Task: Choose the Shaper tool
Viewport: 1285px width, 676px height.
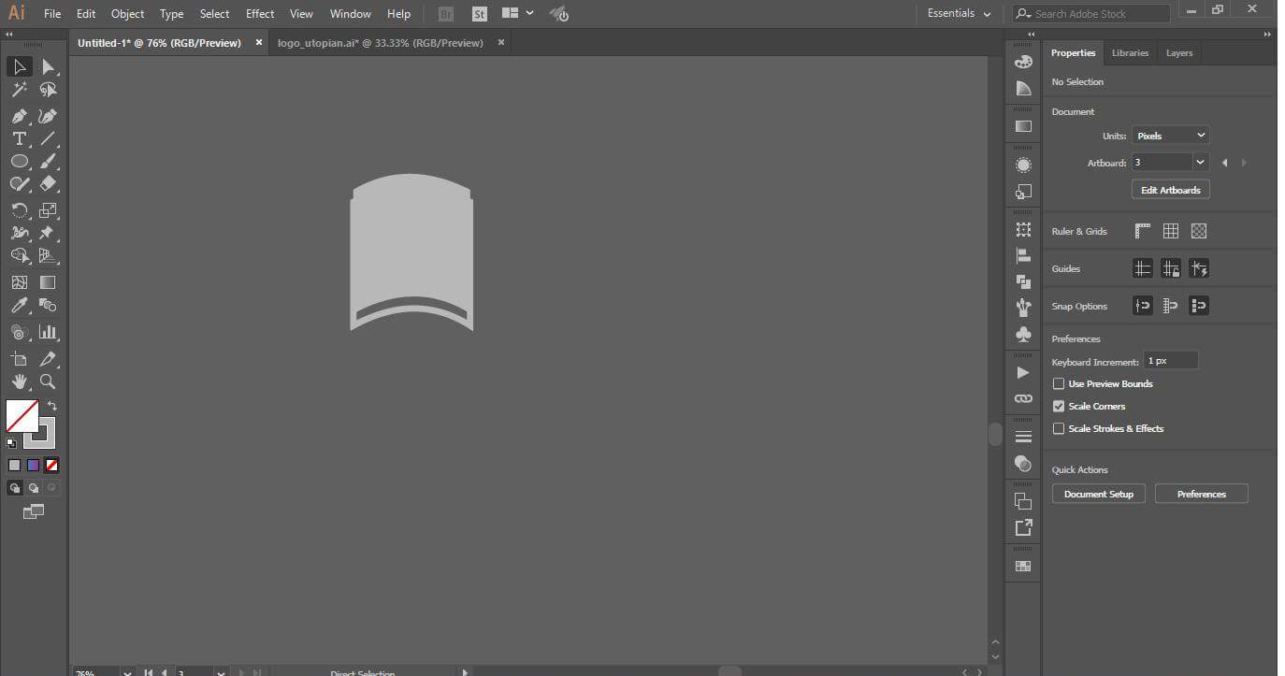Action: point(19,184)
